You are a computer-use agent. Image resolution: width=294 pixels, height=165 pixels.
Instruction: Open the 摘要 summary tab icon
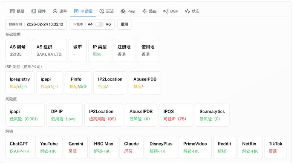[x=12, y=11]
